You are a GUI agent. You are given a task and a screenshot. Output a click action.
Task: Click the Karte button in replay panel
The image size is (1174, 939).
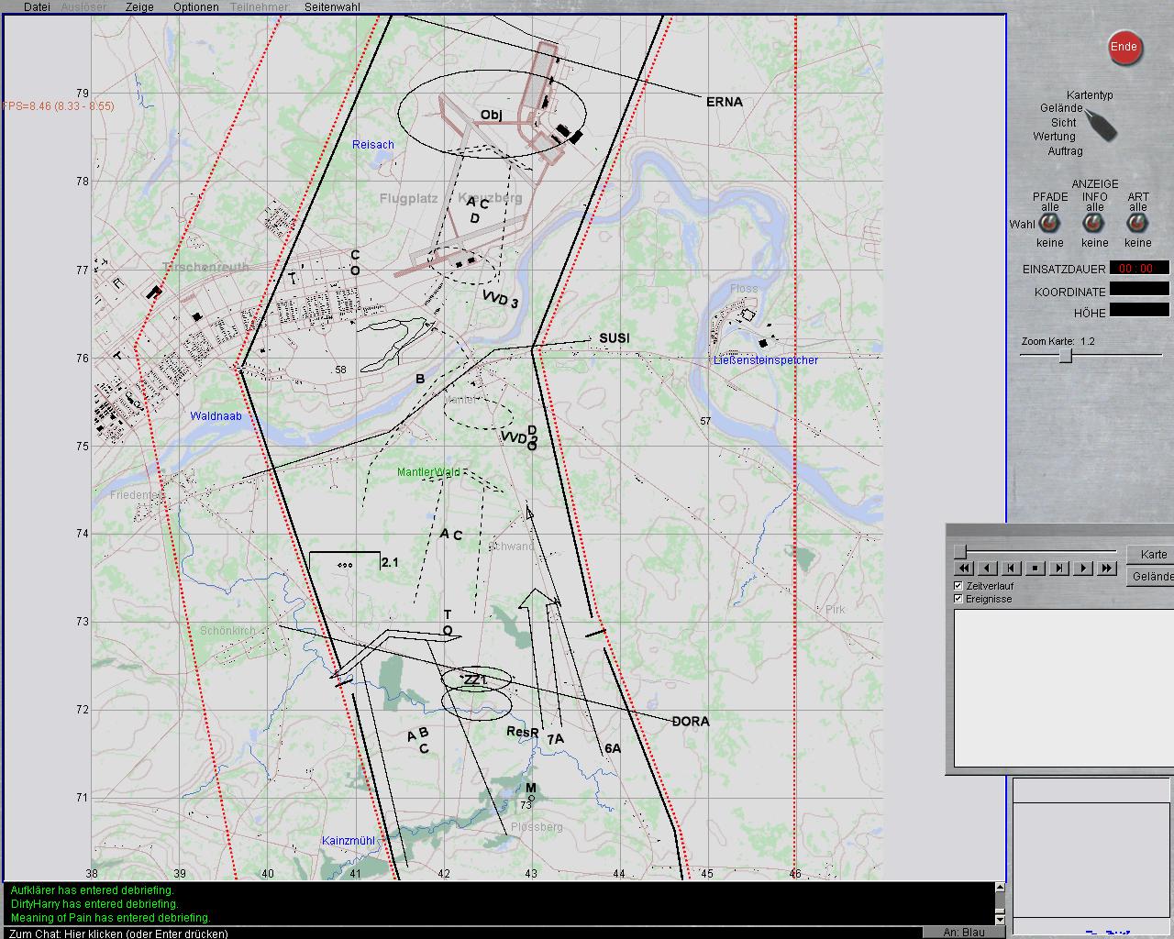pyautogui.click(x=1153, y=555)
